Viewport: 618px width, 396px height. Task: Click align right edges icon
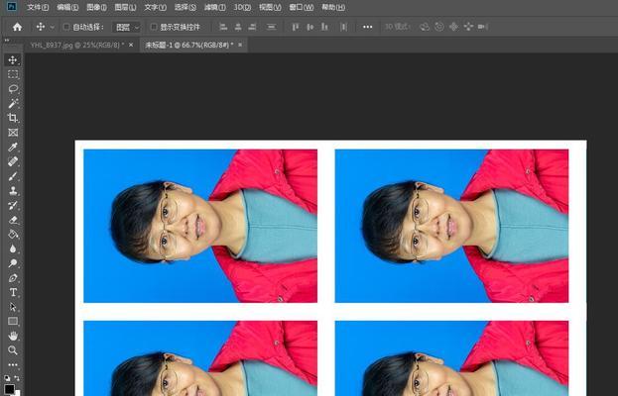(x=252, y=27)
